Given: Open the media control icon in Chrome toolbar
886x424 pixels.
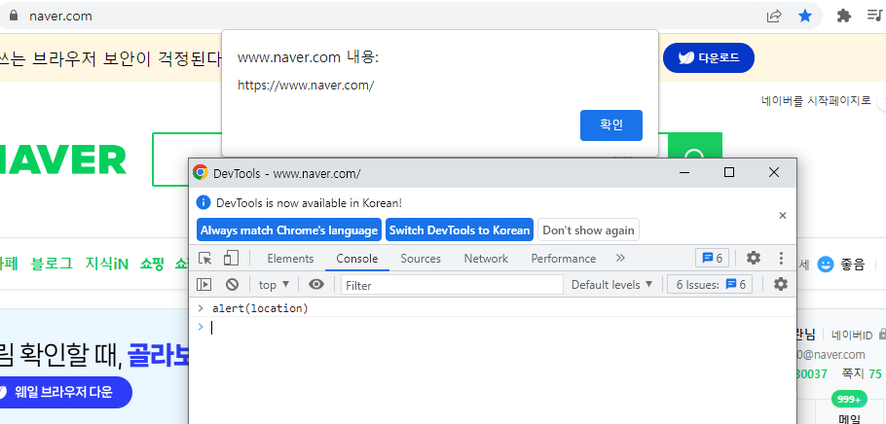Looking at the screenshot, I should [874, 16].
